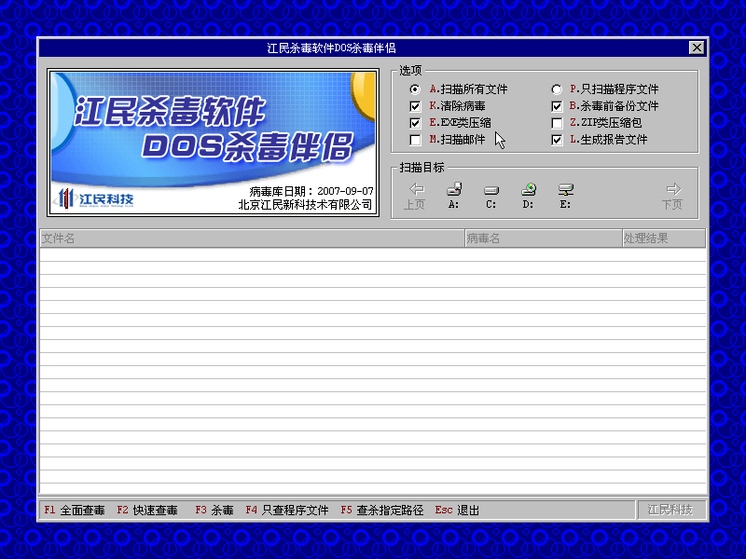Click the 文件名 column header
Image resolution: width=746 pixels, height=559 pixels.
tap(252, 239)
